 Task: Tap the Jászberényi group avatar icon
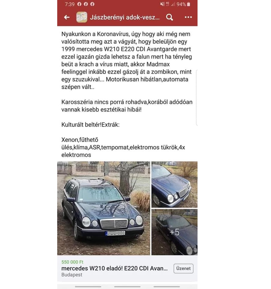pyautogui.click(x=82, y=17)
